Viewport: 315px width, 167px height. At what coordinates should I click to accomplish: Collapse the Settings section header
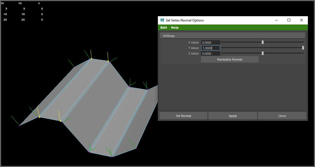(x=232, y=35)
